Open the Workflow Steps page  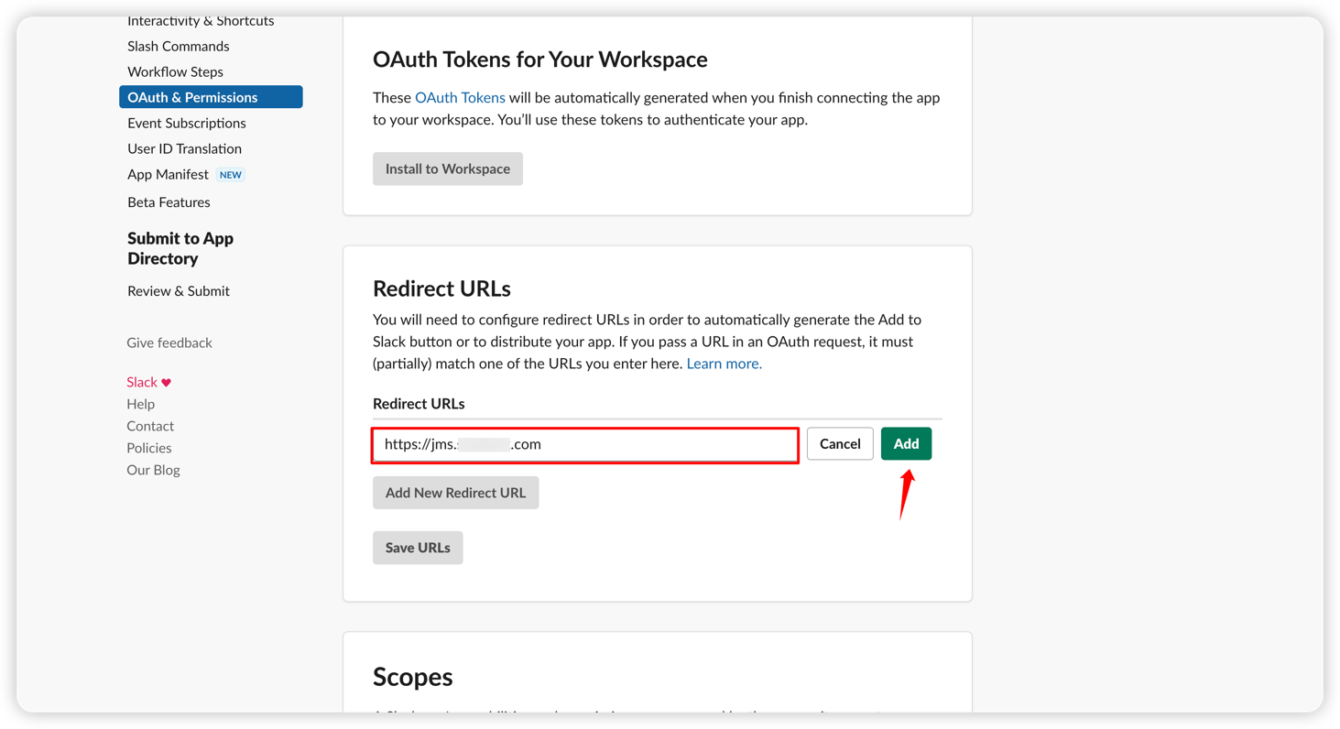click(175, 71)
